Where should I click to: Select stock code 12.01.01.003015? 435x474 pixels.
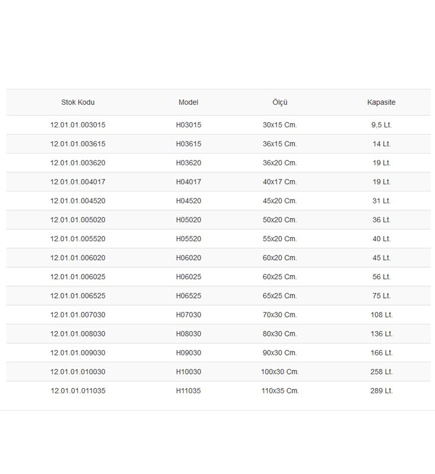coord(78,125)
